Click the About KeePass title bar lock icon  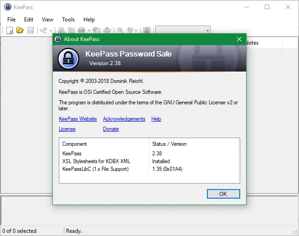tap(58, 39)
